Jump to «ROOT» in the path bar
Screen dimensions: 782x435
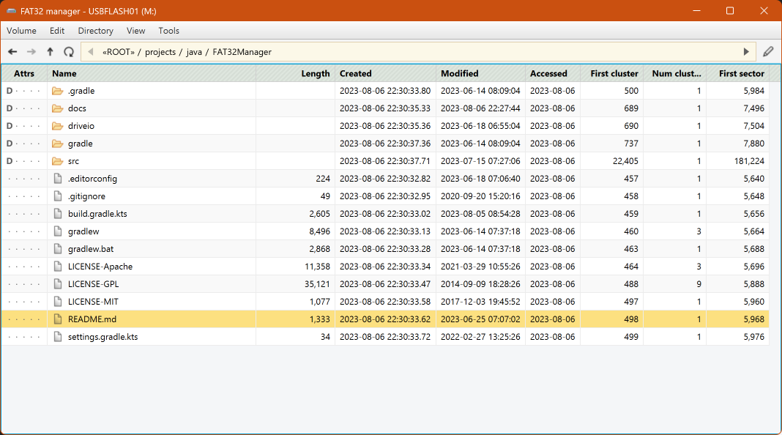pos(119,52)
